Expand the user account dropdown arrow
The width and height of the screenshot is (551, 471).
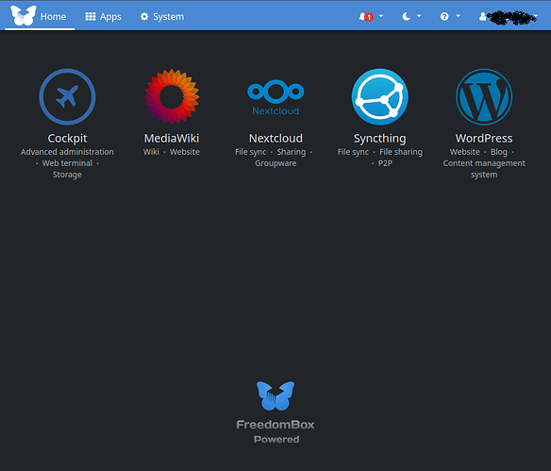click(x=536, y=16)
